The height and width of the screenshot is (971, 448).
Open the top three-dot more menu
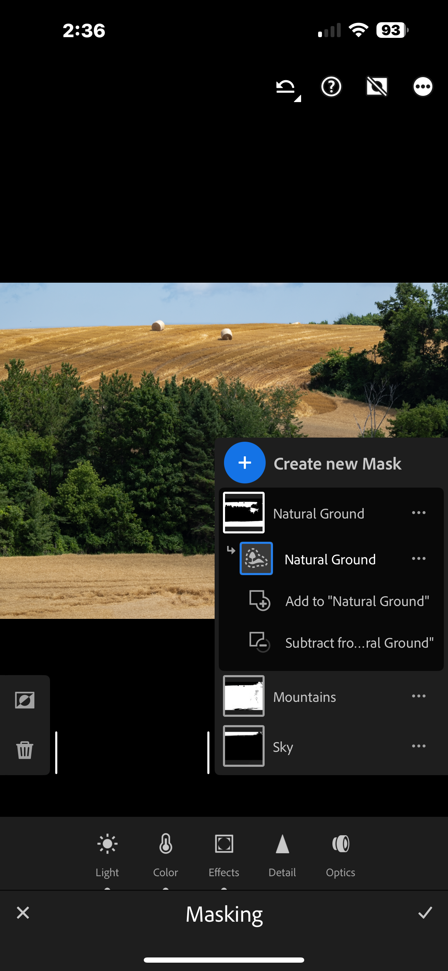[423, 87]
